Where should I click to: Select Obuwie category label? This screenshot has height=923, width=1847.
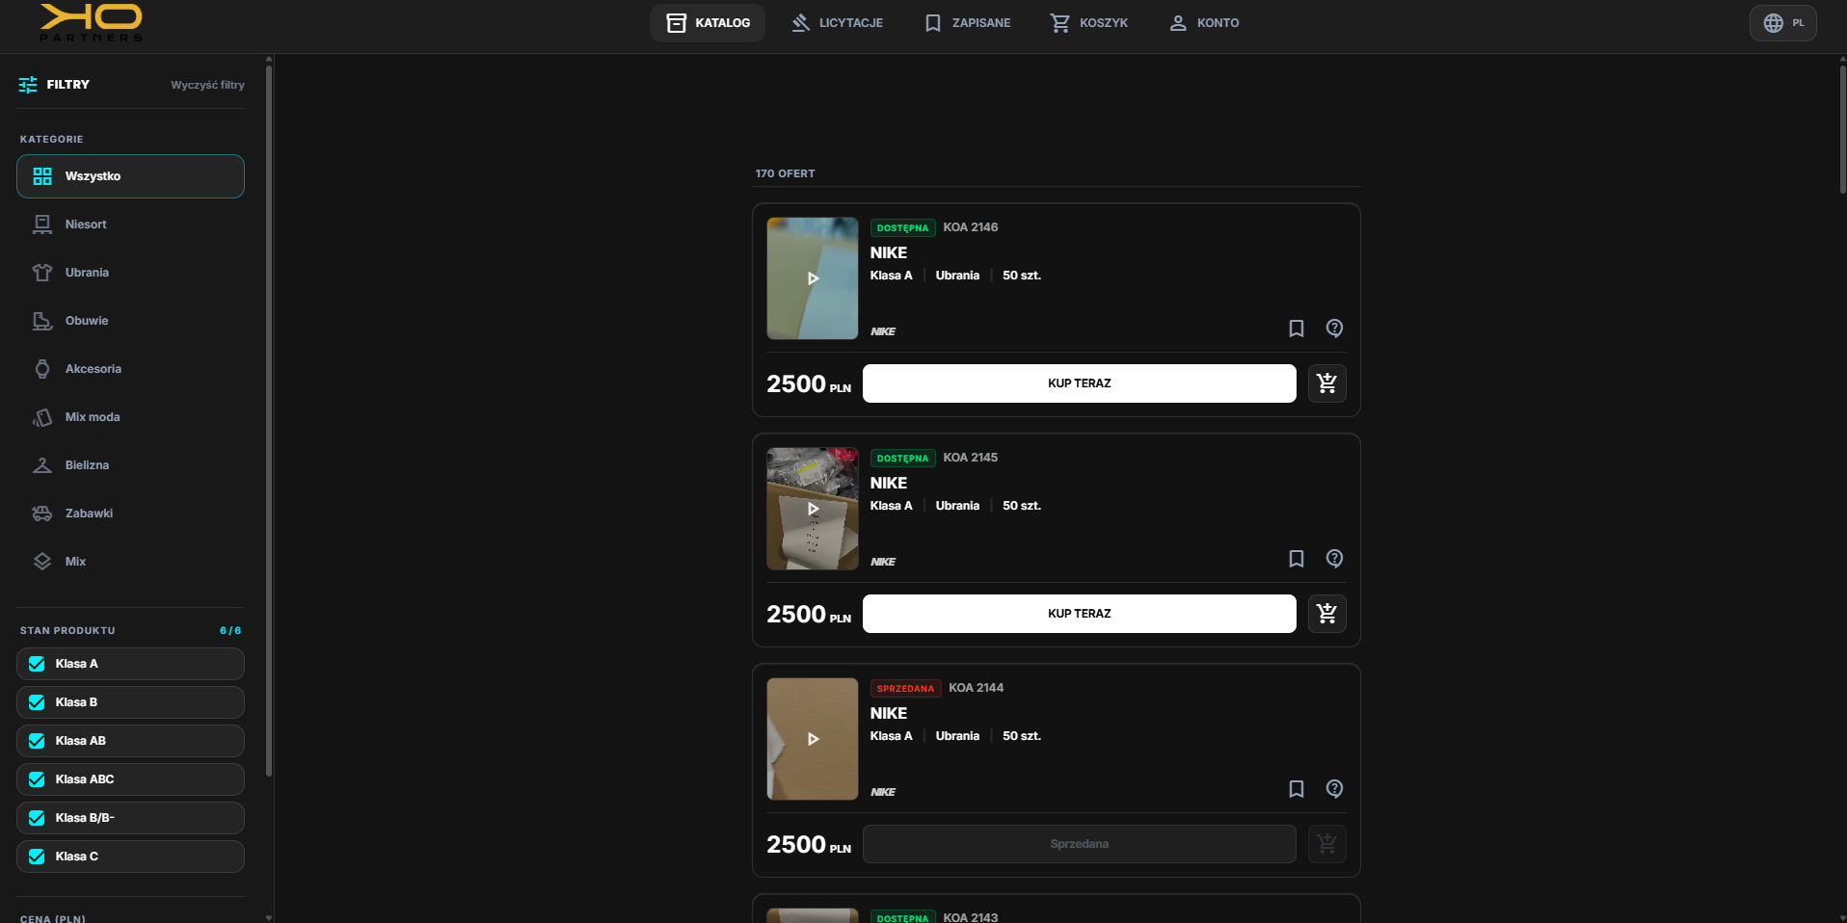pyautogui.click(x=87, y=321)
